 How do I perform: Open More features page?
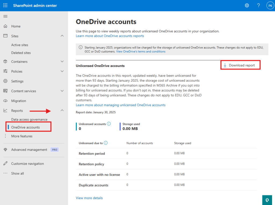pos(22,136)
